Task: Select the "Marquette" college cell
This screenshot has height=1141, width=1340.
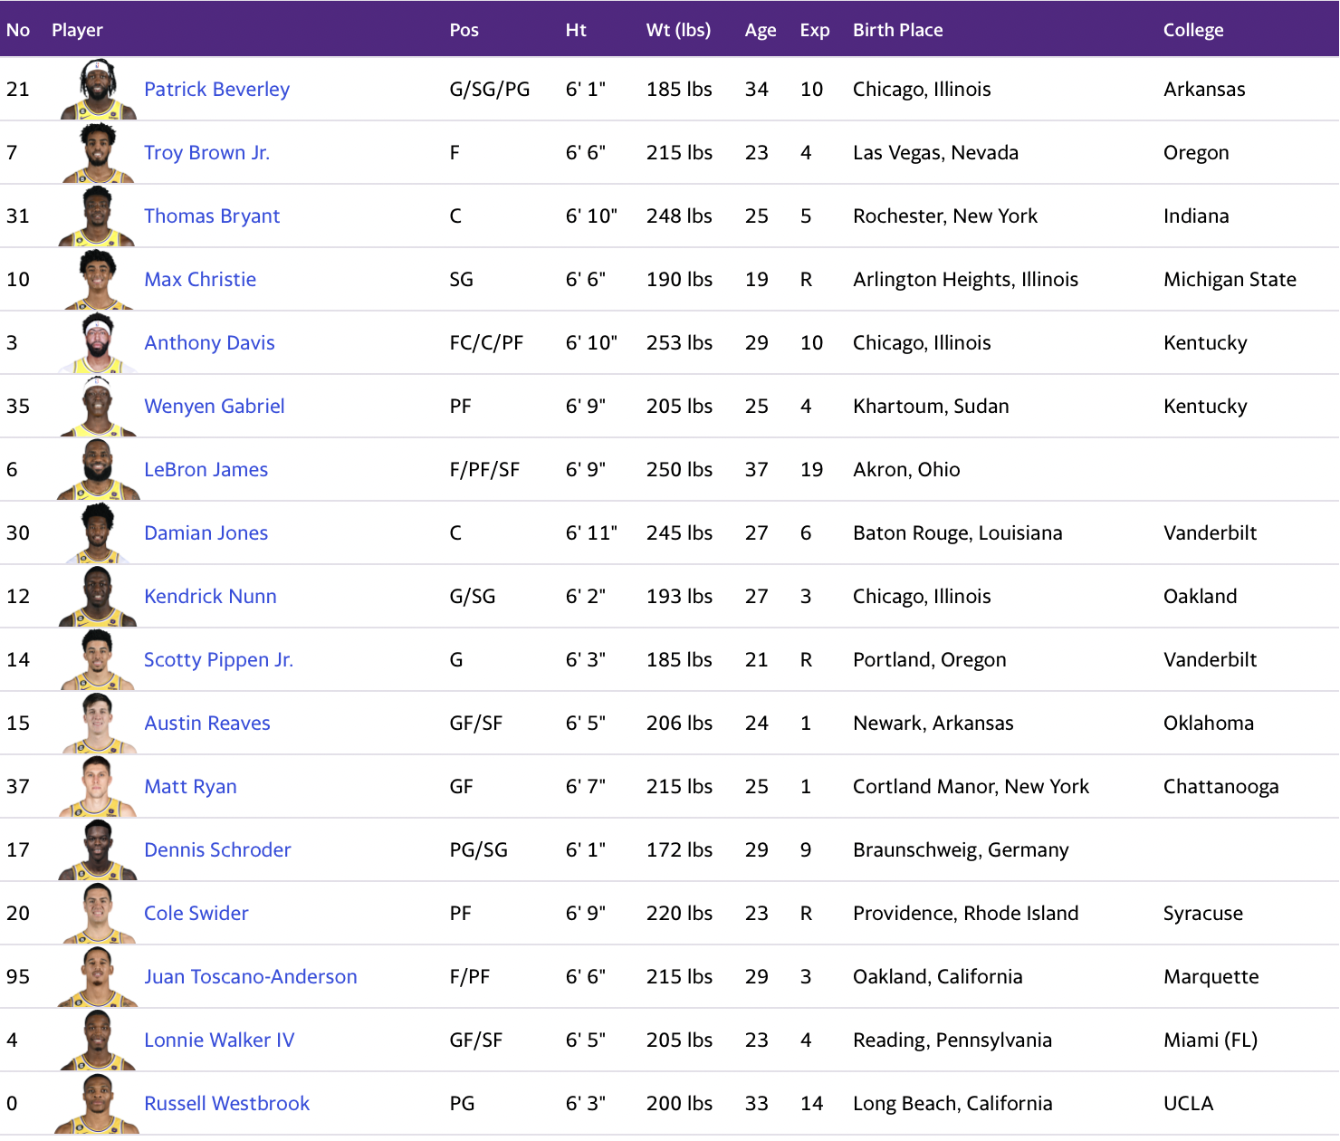Action: point(1211,976)
